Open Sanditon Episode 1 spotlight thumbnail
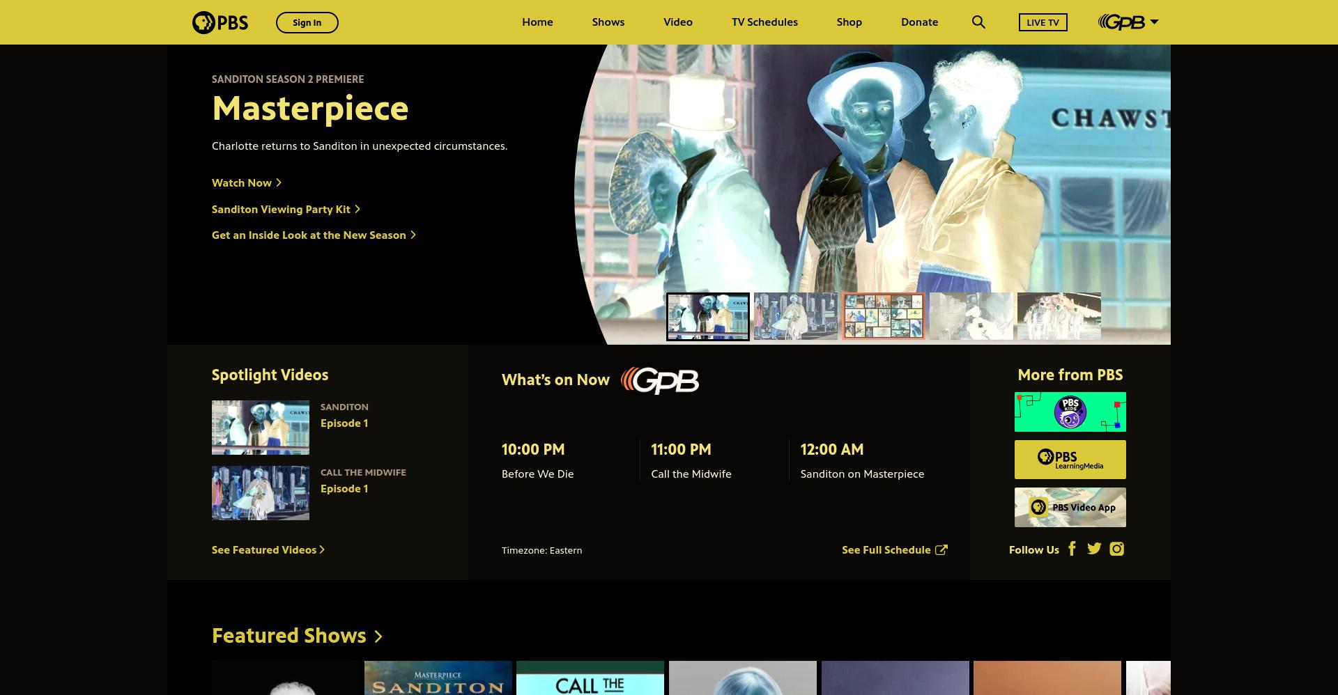Viewport: 1338px width, 695px height. 261,428
